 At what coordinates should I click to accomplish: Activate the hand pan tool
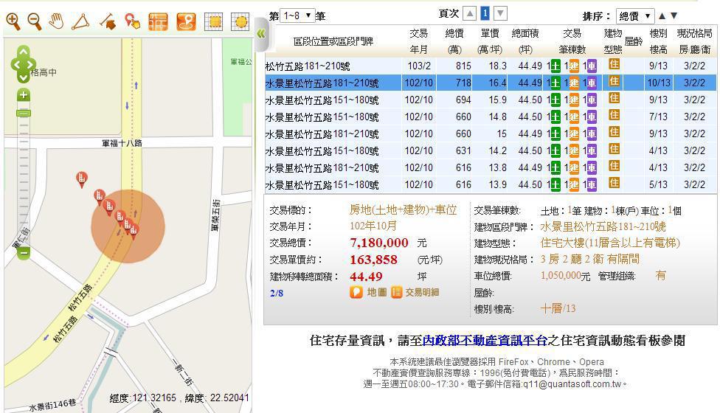(x=57, y=21)
